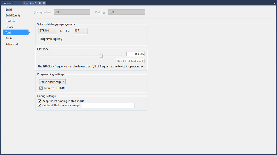Viewport: 277px width, 155px height.
Task: Toggle Keep timers running in stop mode
Action: (x=40, y=101)
